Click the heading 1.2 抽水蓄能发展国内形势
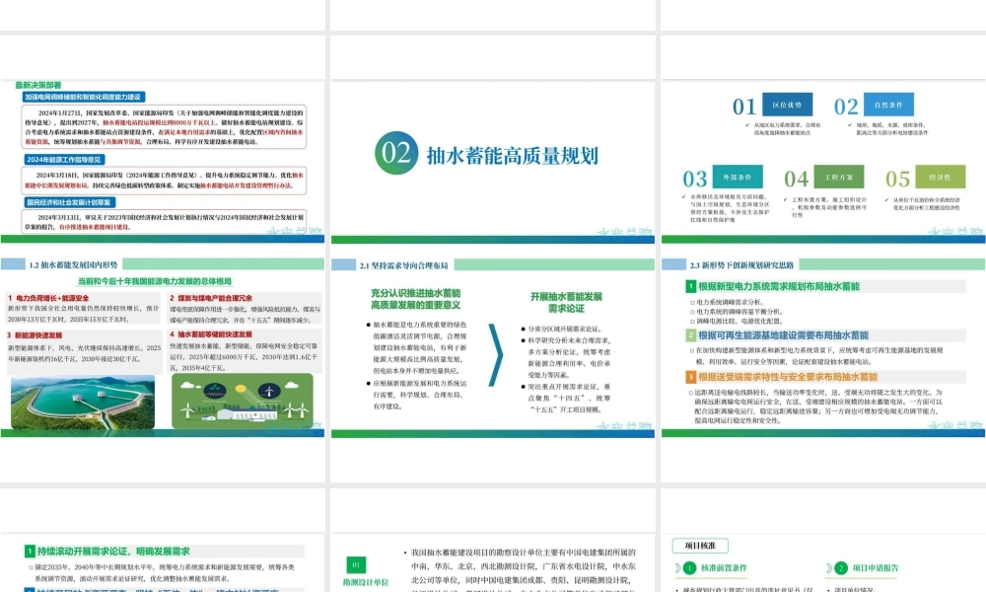This screenshot has width=986, height=592. coord(74,265)
